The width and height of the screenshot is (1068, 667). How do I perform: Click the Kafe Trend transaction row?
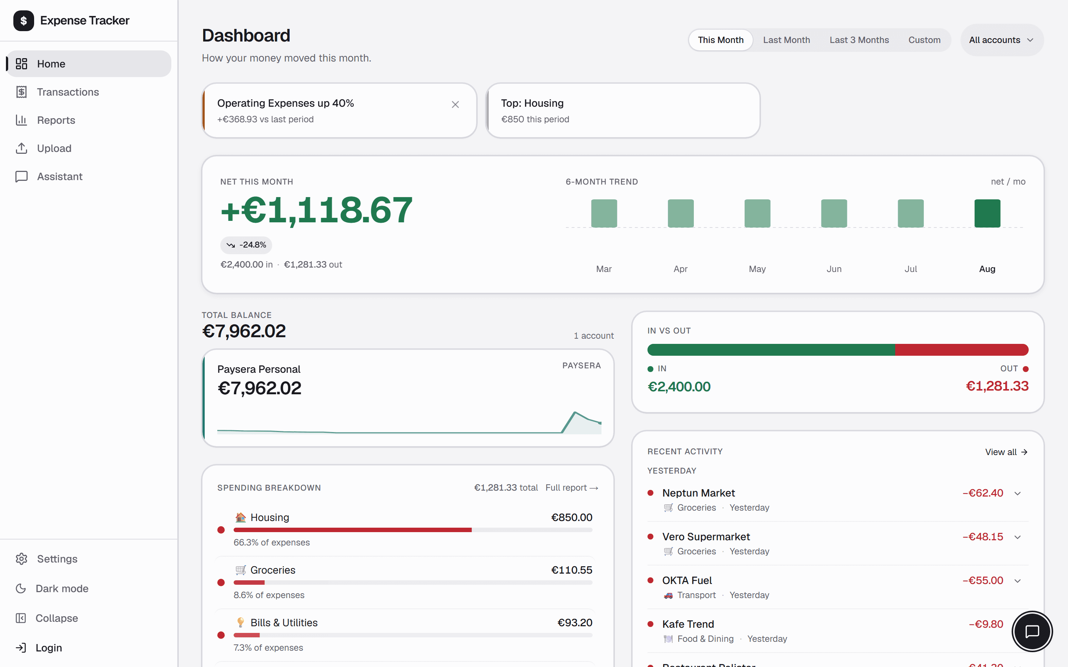pyautogui.click(x=838, y=631)
